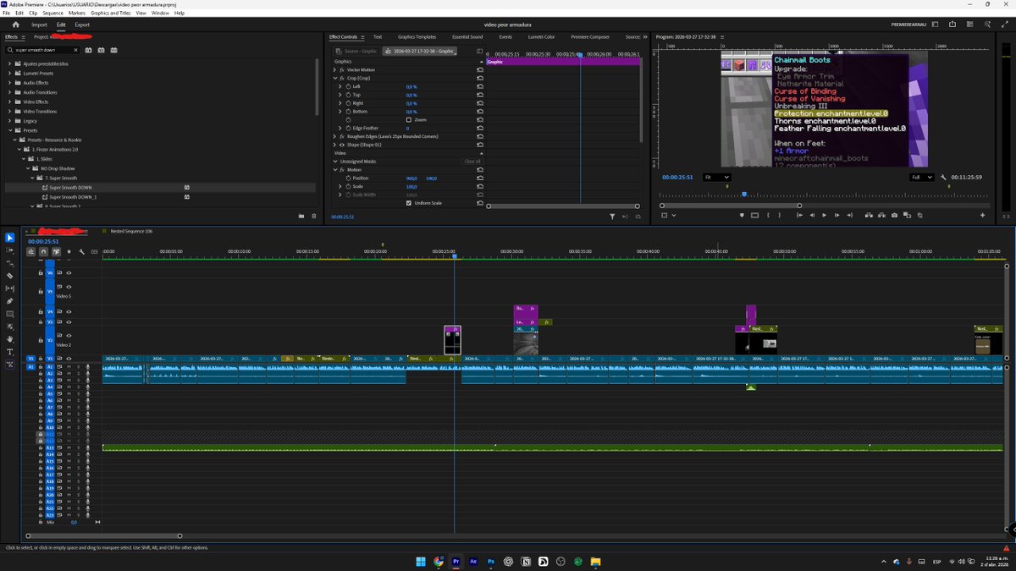1016x571 pixels.
Task: Select Super Smooth DOWN_1 preset
Action: click(x=73, y=197)
